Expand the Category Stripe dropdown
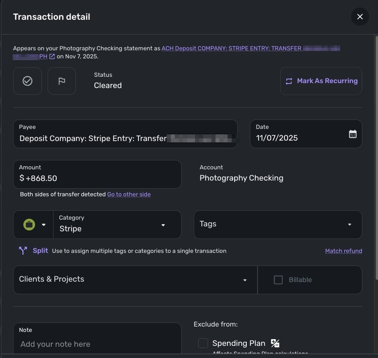Image resolution: width=378 pixels, height=358 pixels. (163, 225)
